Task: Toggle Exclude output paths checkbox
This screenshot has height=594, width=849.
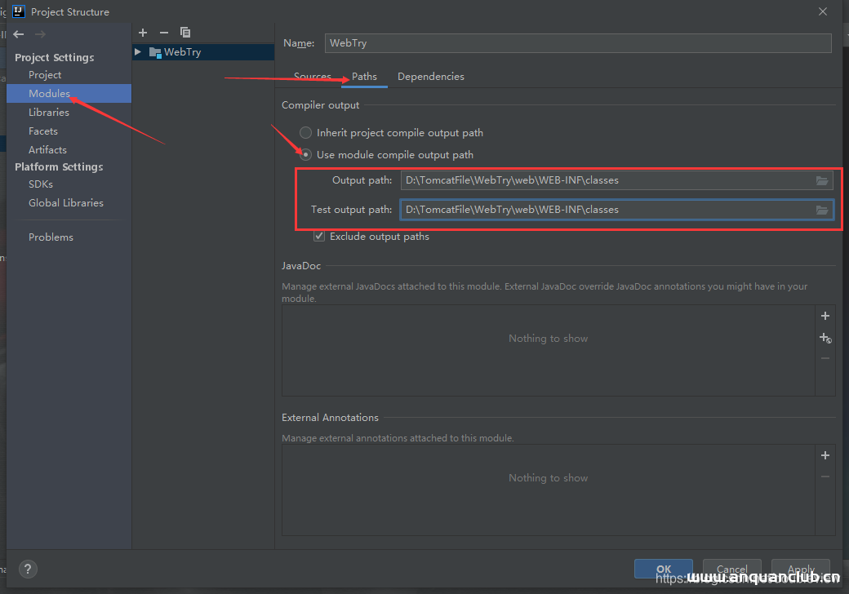Action: tap(319, 237)
